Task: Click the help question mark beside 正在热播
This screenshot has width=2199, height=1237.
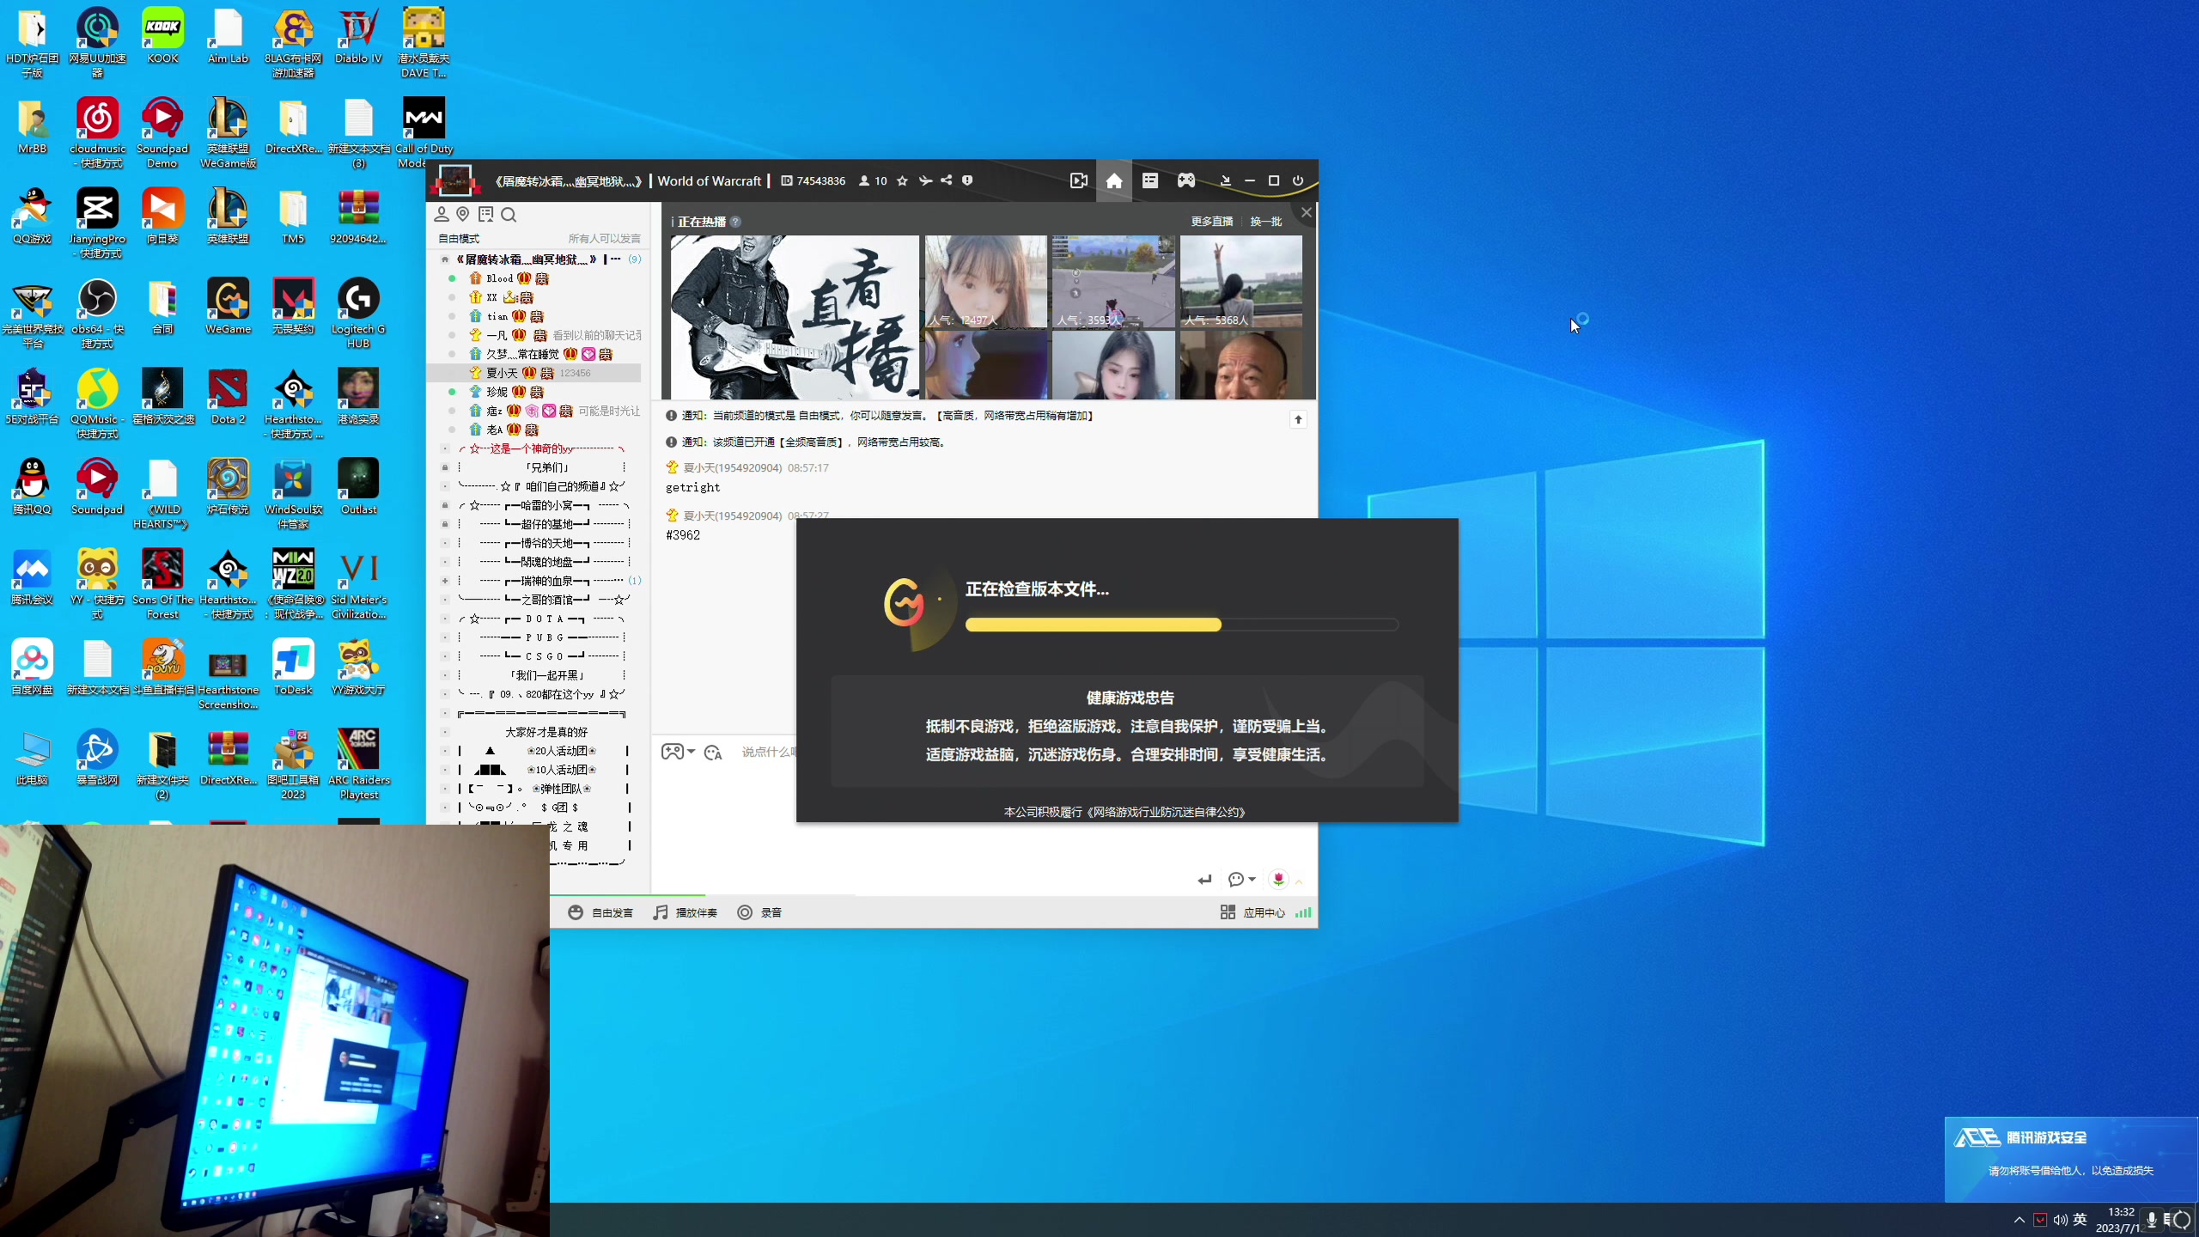Action: pos(735,222)
